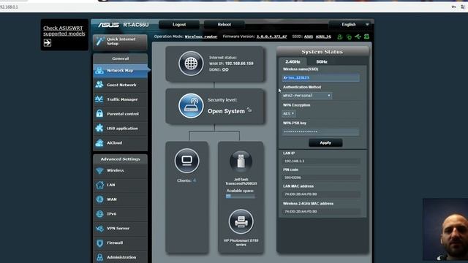Click the green printer status icon
Screen dimensions: 468x263
[x=366, y=37]
